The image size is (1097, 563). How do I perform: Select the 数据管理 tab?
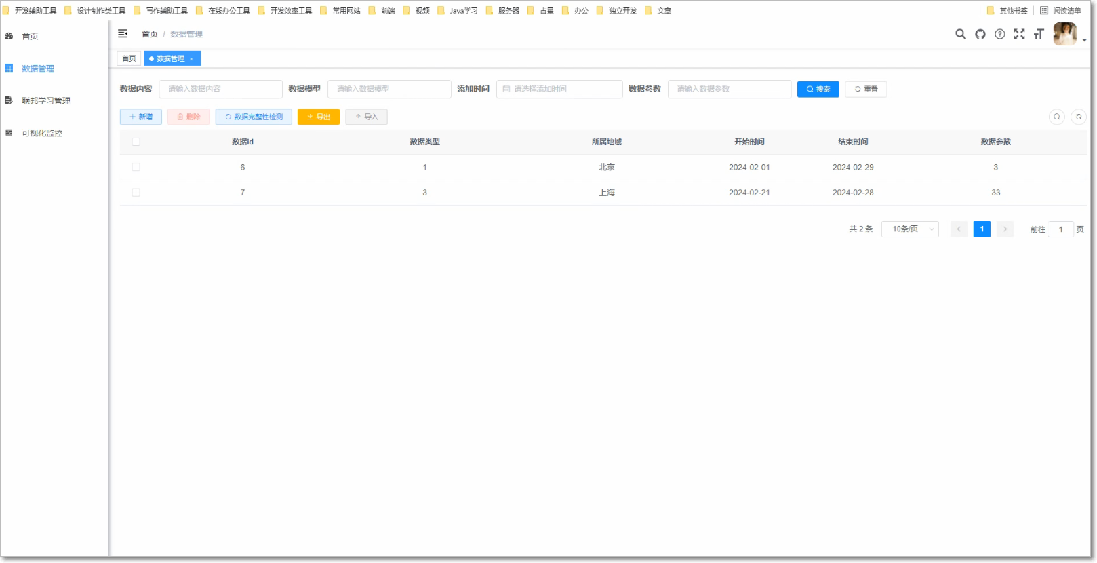170,59
